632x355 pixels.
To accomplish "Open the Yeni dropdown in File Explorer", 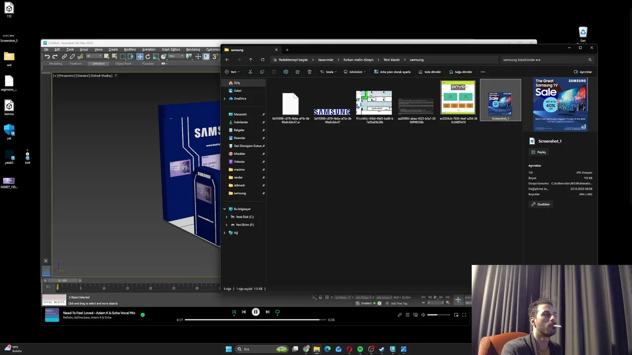I will point(232,72).
